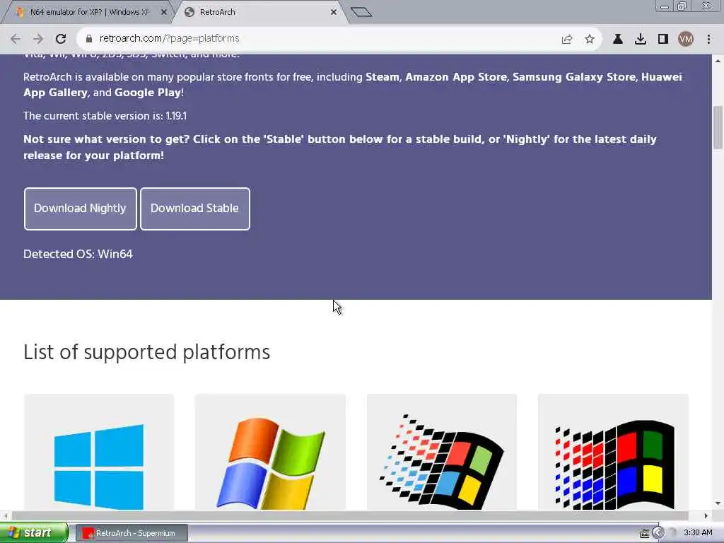Open the VM profile avatar
The height and width of the screenshot is (543, 724).
[686, 40]
